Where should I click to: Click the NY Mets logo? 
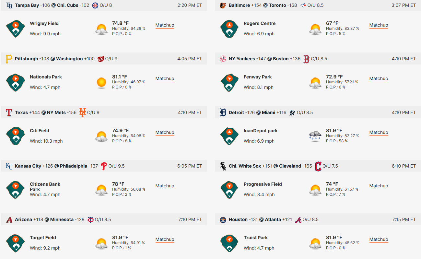(x=83, y=112)
